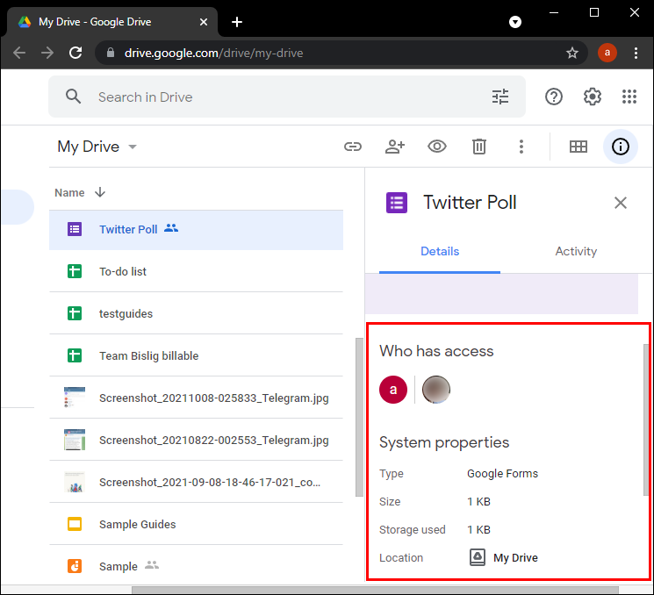Click the search magnifier icon
This screenshot has height=595, width=654.
[73, 97]
